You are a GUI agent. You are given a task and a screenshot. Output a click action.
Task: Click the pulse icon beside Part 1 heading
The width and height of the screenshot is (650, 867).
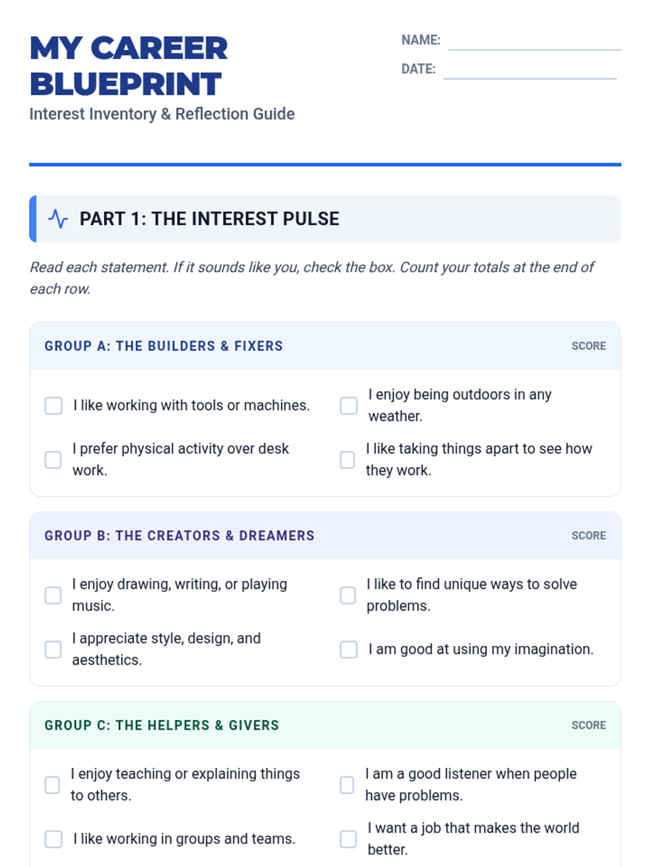(58, 219)
